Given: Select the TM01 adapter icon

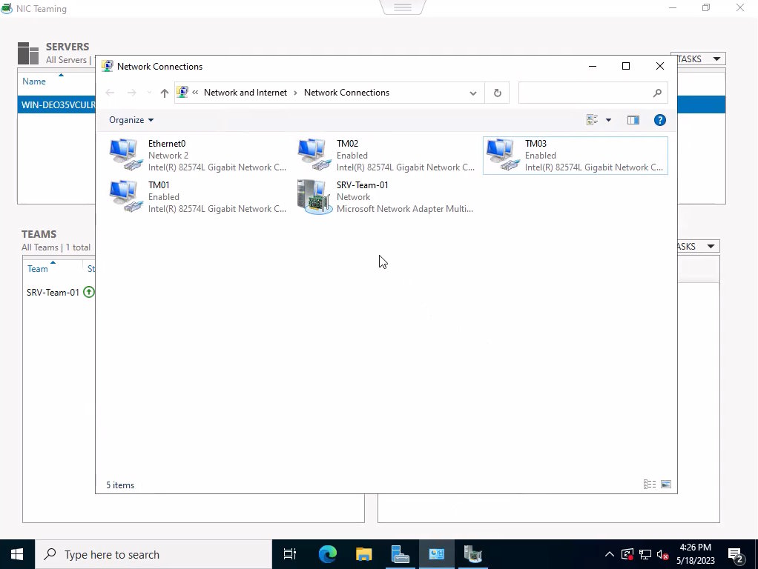Looking at the screenshot, I should pos(125,196).
